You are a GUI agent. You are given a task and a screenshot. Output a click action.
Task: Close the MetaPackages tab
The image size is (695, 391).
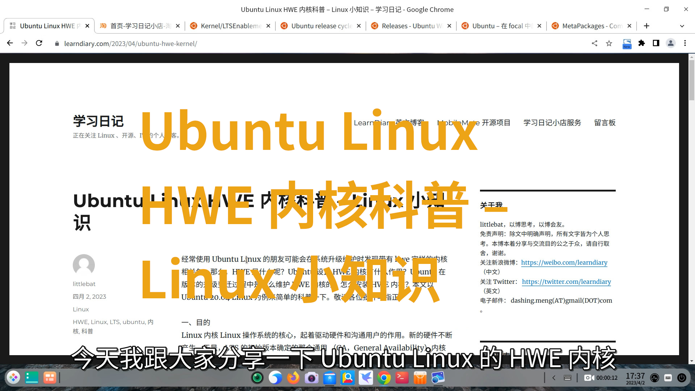(629, 26)
